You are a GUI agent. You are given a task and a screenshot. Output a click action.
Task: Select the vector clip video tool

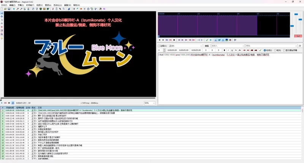[x=2, y=34]
